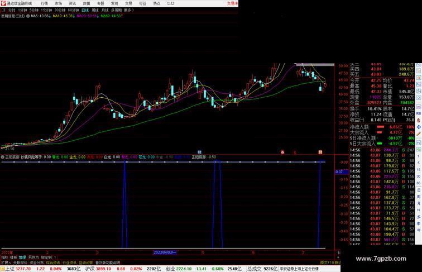Screen dimensions: 422x272
Task: Click the RSI indicator sidebar icon
Action: tap(419, 113)
